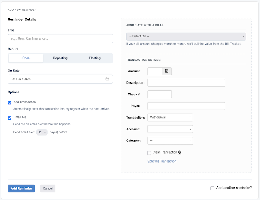
Task: Click the Add Transaction label text
Action: (x=25, y=102)
